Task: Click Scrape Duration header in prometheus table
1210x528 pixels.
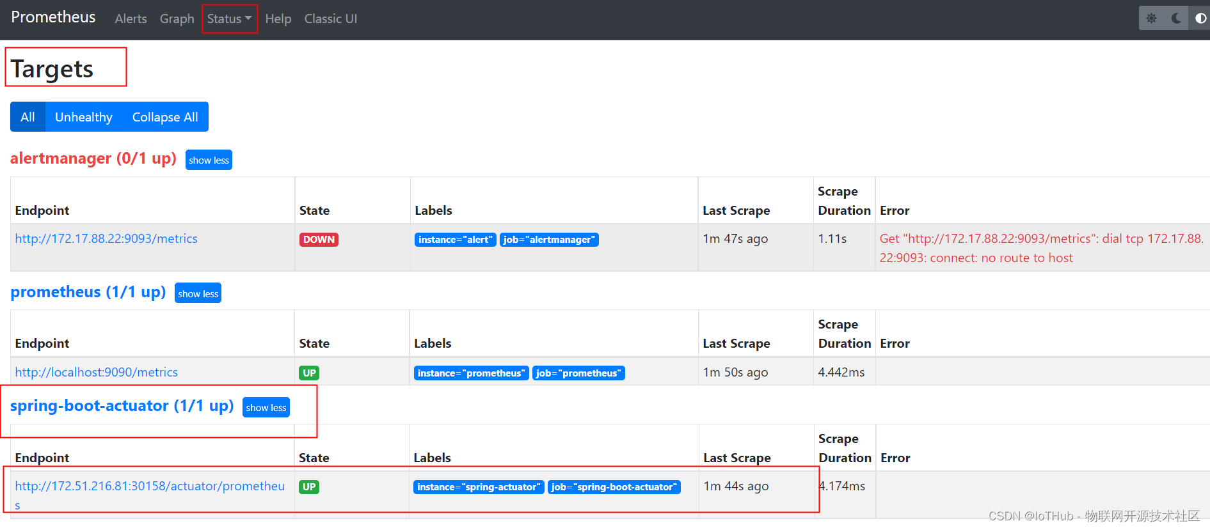Action: (x=845, y=334)
